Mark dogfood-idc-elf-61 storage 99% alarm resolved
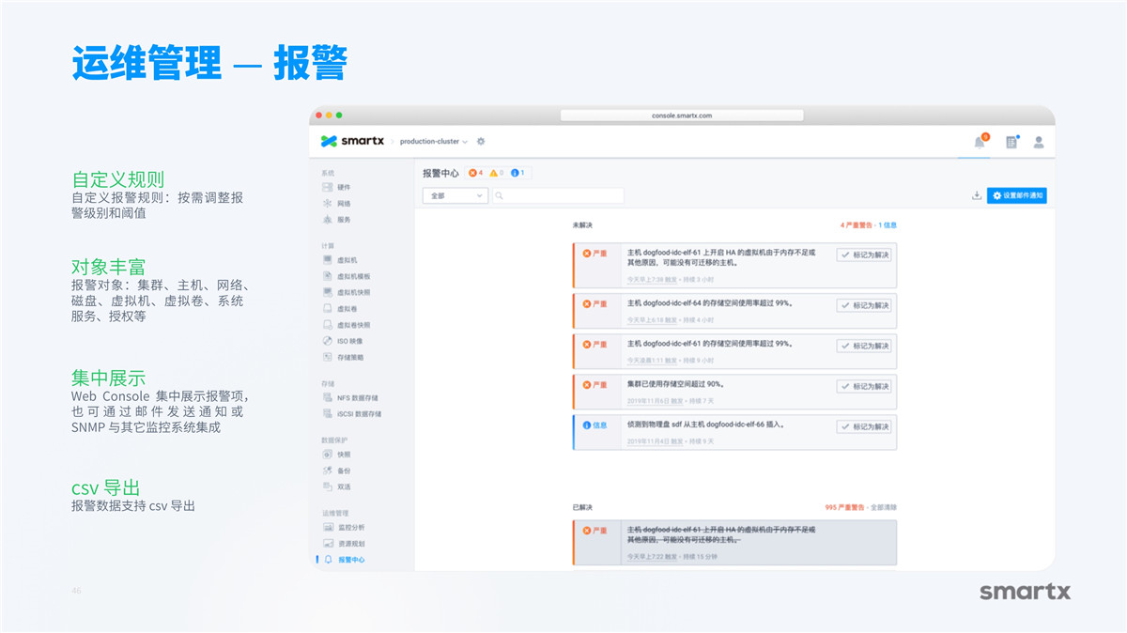Screen dimensions: 1127x633 864,346
